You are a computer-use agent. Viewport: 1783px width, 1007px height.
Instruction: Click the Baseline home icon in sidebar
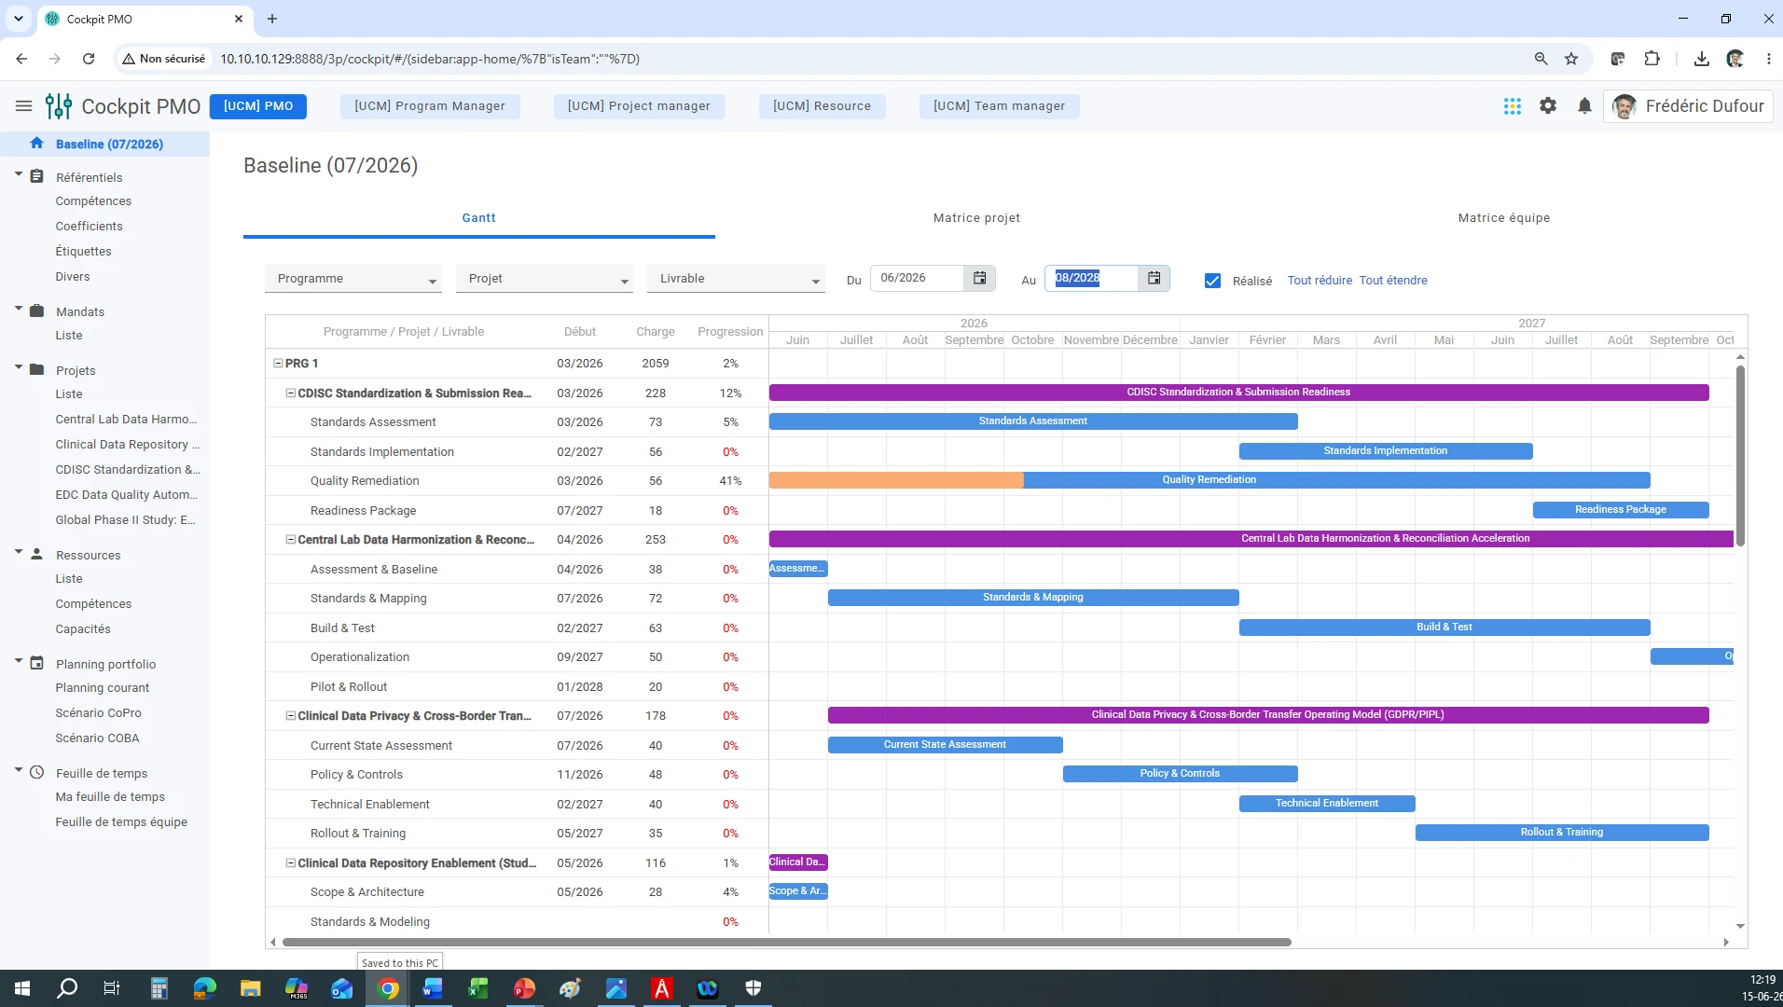[x=36, y=144]
